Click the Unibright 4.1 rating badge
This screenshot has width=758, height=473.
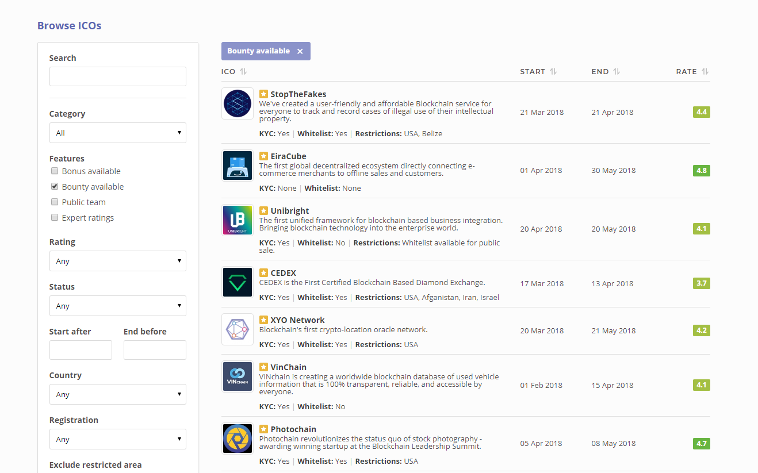point(702,229)
